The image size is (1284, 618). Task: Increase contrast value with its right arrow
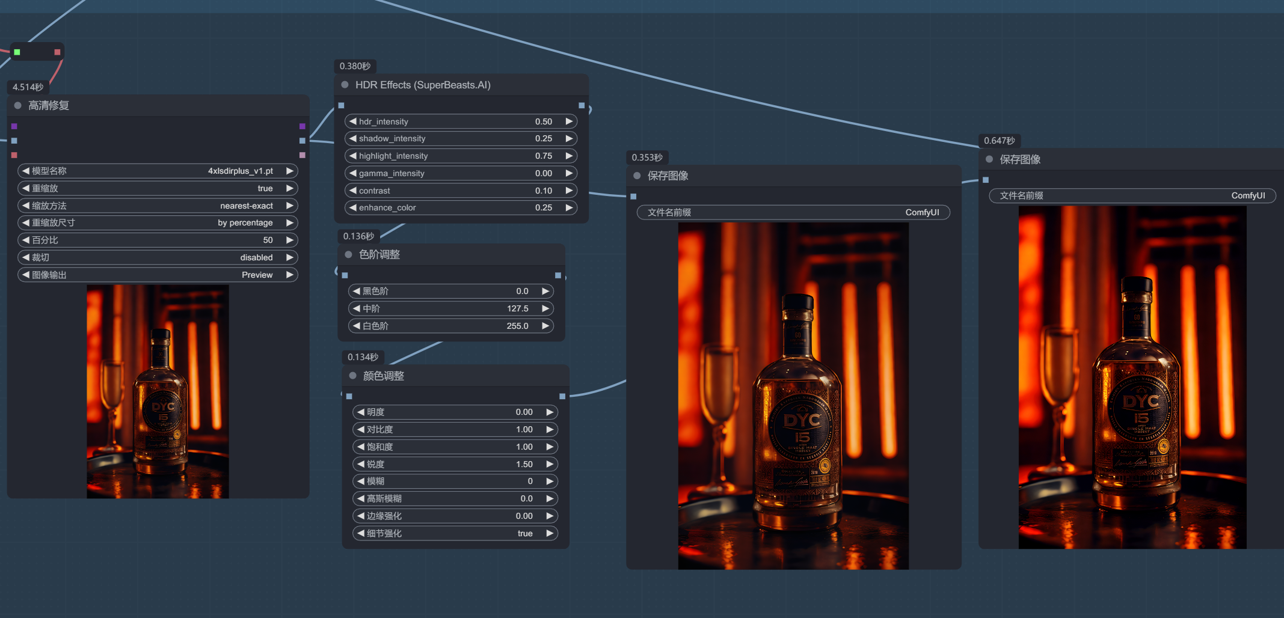[569, 191]
